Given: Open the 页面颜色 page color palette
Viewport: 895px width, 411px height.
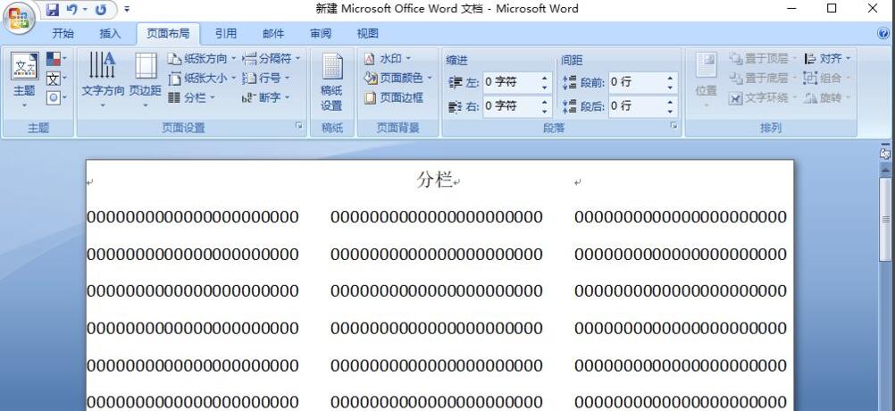Looking at the screenshot, I should 397,78.
